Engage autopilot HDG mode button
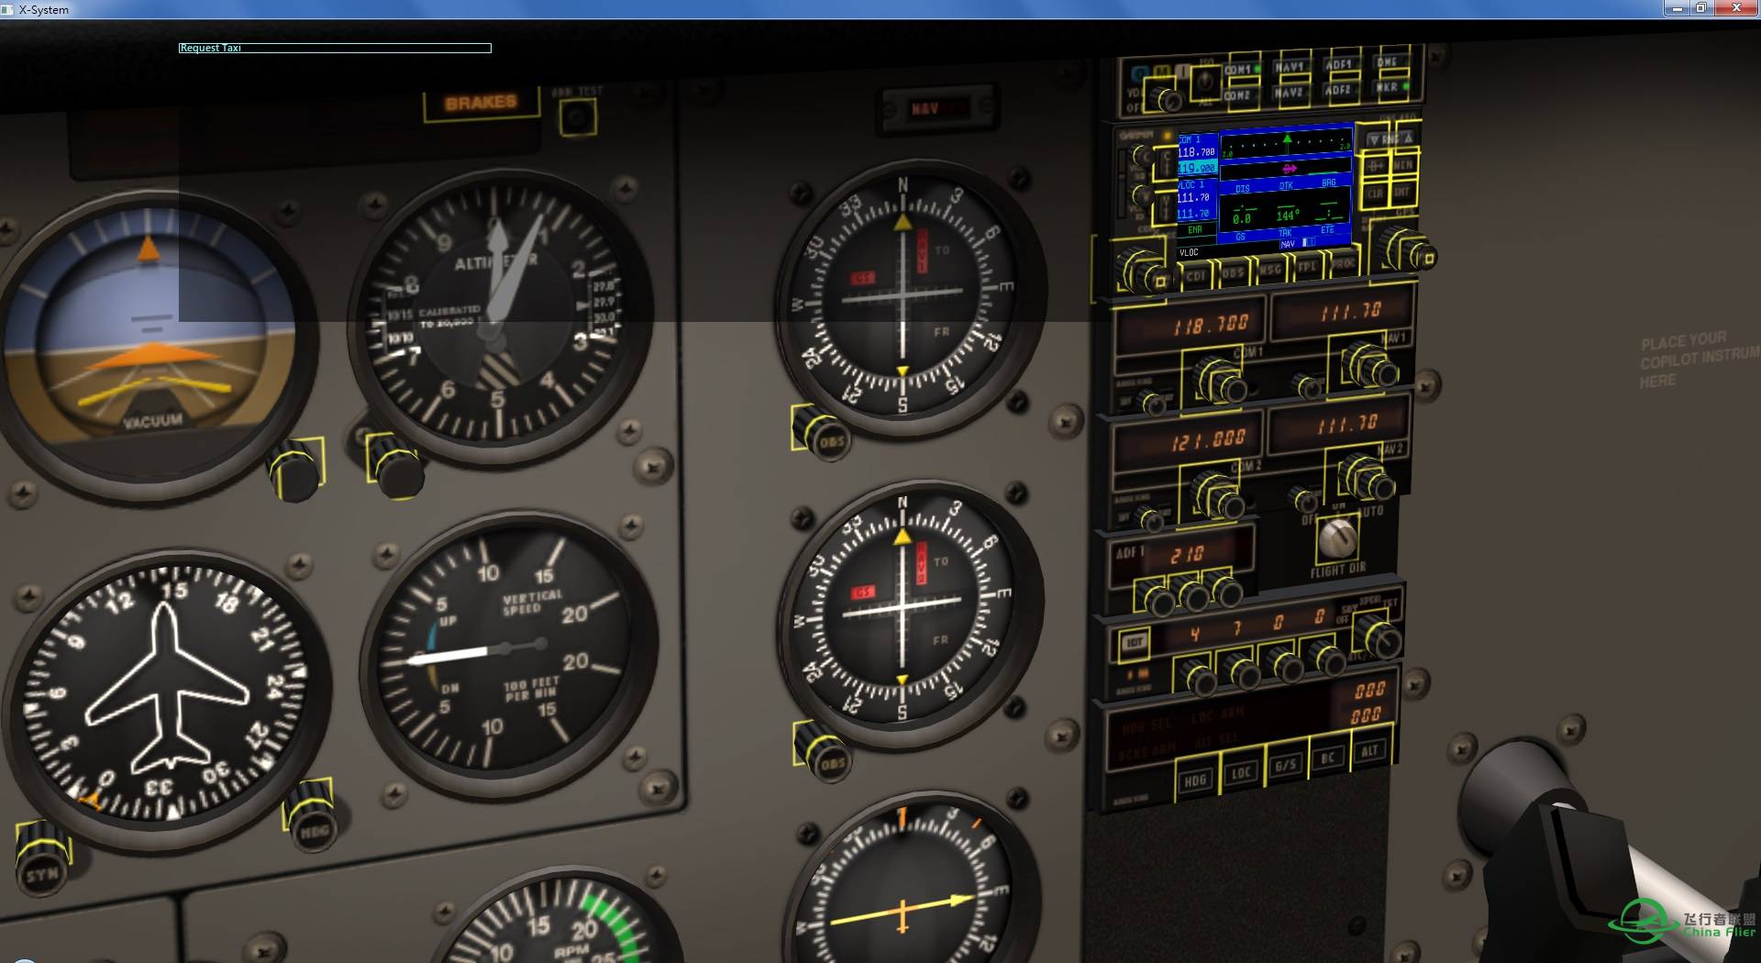Viewport: 1761px width, 963px height. (1195, 781)
